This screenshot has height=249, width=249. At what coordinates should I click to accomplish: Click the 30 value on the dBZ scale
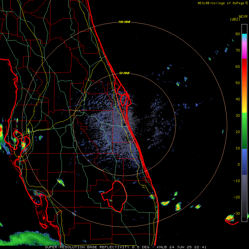[238, 116]
